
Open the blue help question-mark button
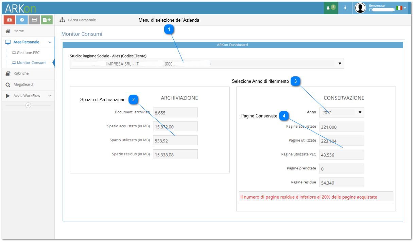(x=22, y=20)
